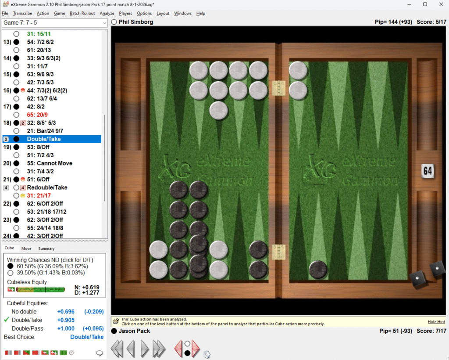Click the black circle beside Jason Pack

click(x=114, y=331)
